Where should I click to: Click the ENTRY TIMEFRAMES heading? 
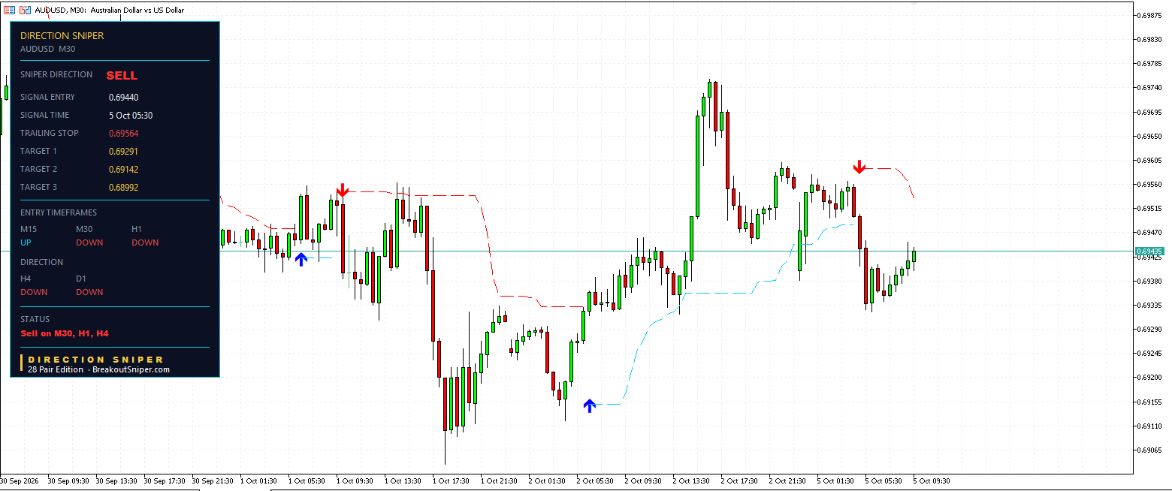click(x=59, y=212)
